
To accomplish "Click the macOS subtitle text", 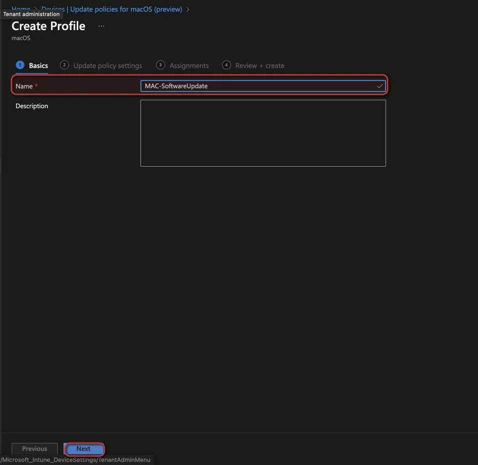I will [21, 38].
